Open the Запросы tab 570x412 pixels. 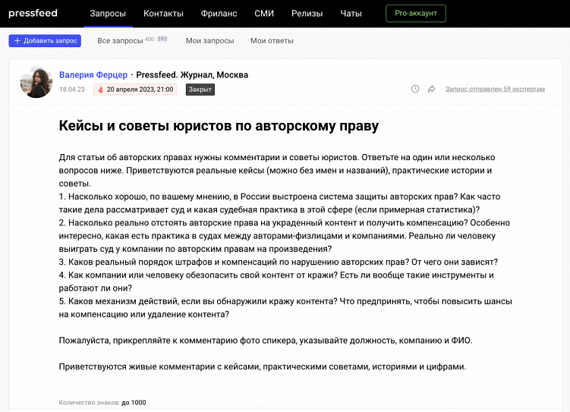tap(108, 14)
